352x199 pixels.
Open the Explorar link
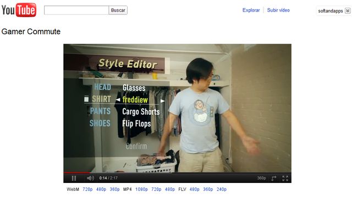click(x=251, y=10)
